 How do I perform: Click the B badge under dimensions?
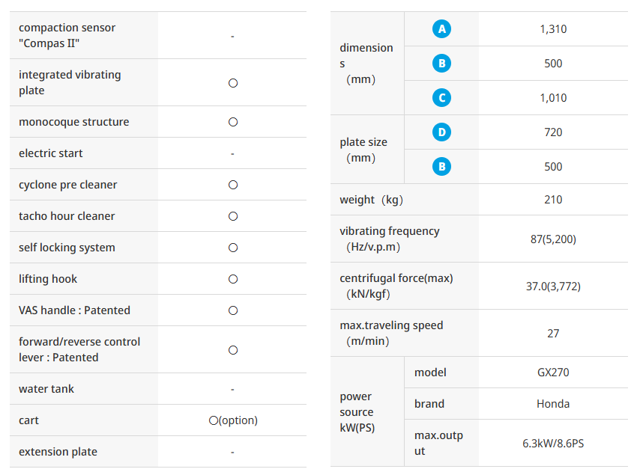(x=441, y=63)
